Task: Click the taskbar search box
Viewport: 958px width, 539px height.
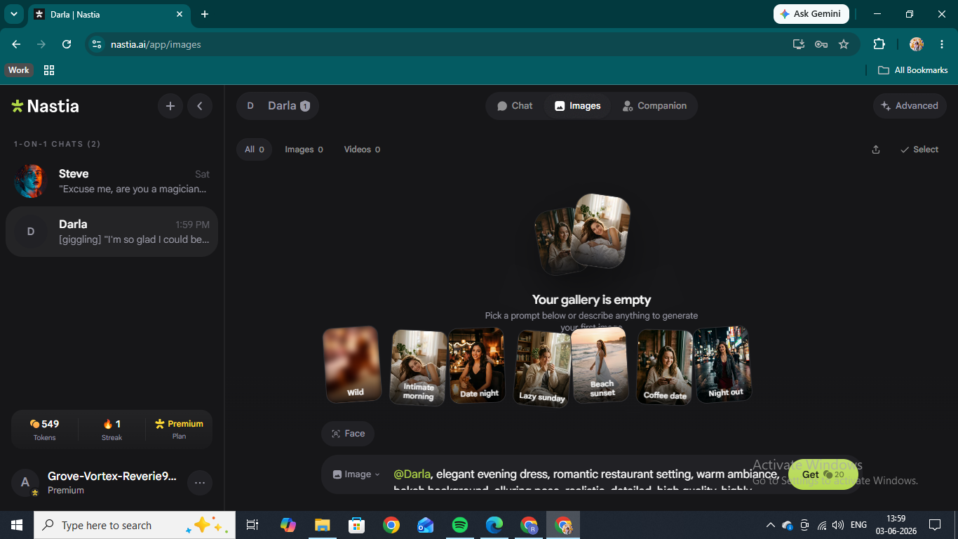Action: tap(135, 525)
